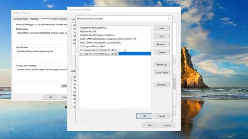Screen dimensions: 248x139
Task: Move the selected entry down
Action: [x=162, y=73]
